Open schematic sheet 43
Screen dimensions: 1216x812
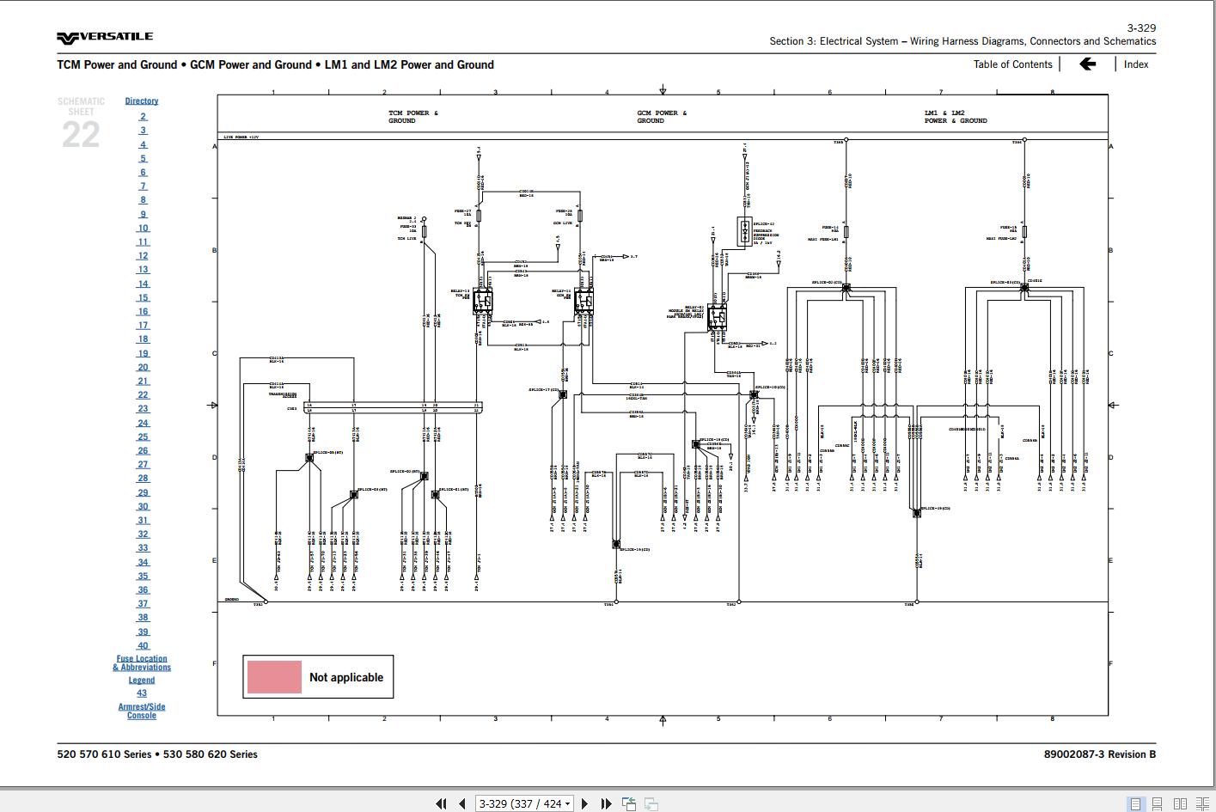tap(142, 693)
